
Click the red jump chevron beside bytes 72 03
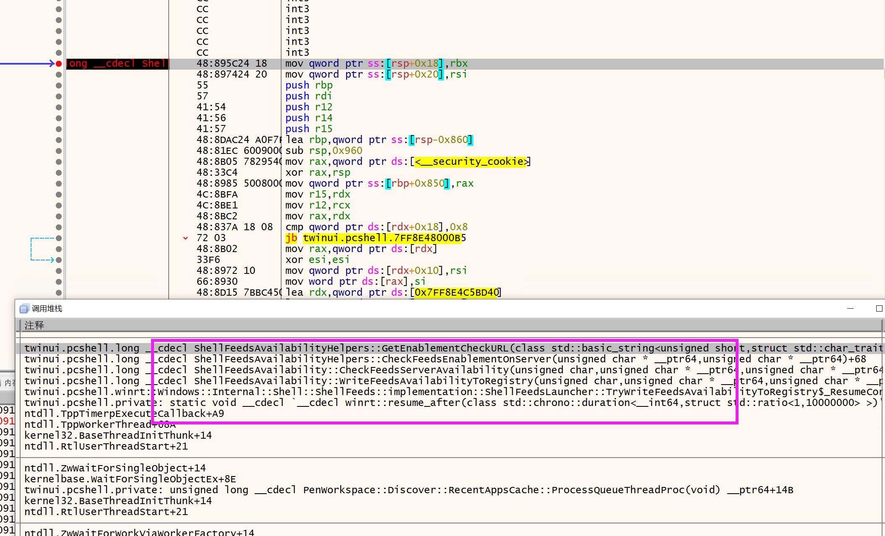coord(185,238)
